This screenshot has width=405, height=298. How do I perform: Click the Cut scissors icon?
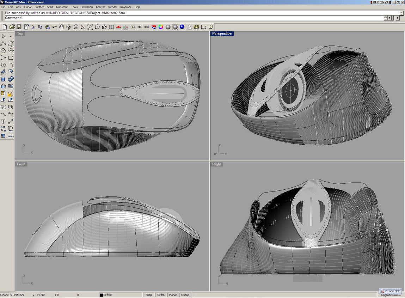[x=33, y=27]
